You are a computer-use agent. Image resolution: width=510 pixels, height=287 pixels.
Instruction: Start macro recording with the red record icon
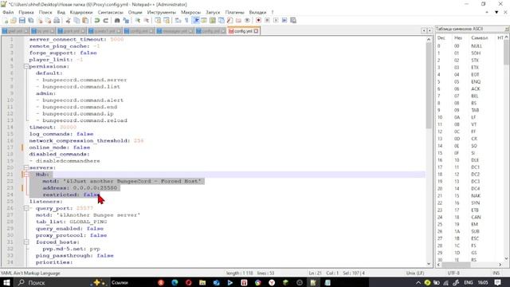pos(258,21)
